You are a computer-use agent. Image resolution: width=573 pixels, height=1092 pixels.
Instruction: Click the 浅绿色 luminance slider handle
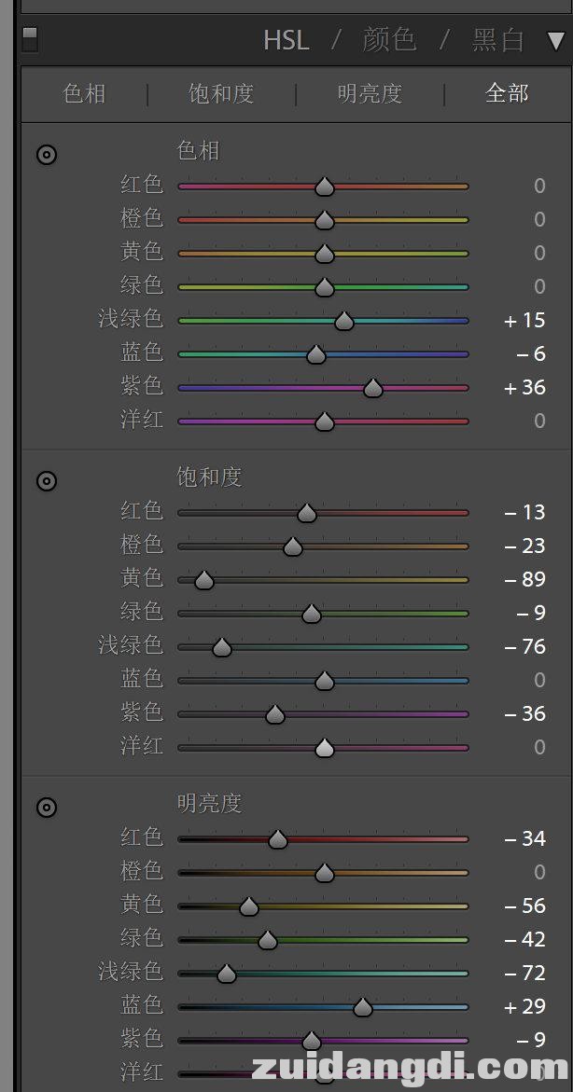[x=226, y=973]
